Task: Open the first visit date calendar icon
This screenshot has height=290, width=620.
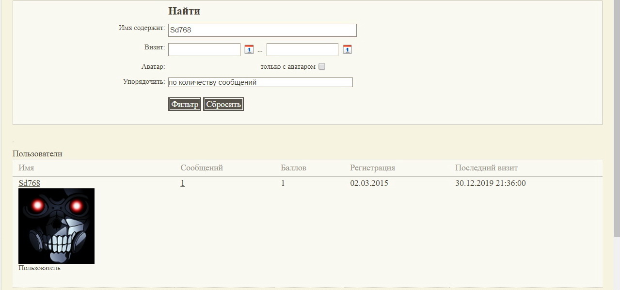Action: click(x=249, y=49)
